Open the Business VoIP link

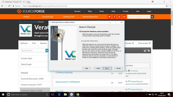click(x=69, y=17)
